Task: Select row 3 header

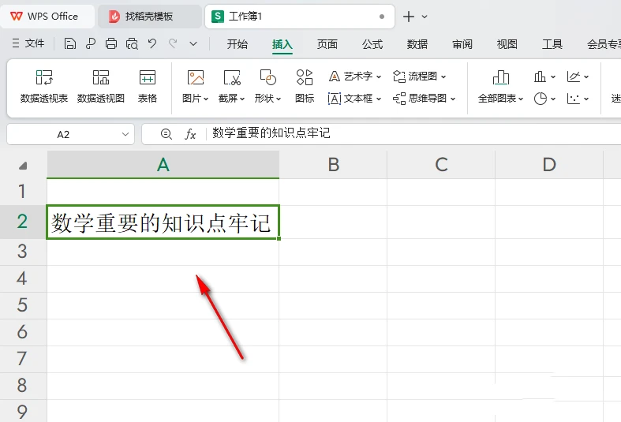Action: (23, 252)
